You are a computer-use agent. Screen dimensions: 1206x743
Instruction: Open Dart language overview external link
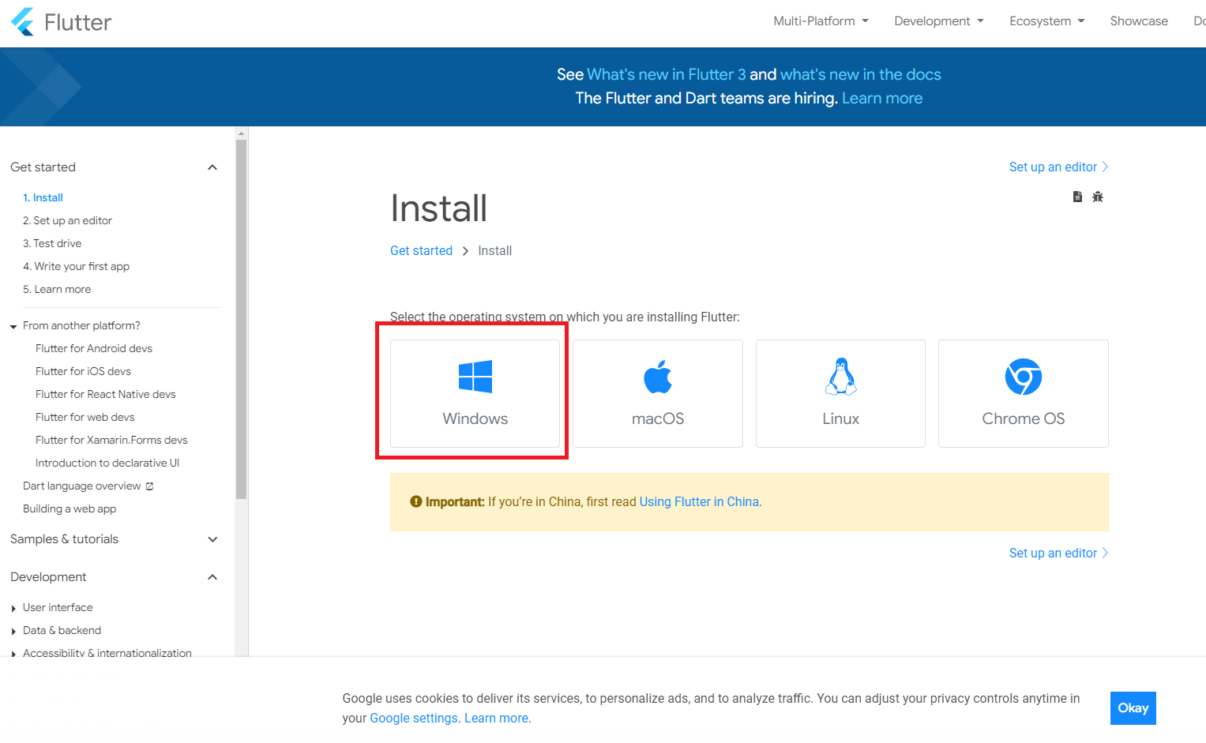pyautogui.click(x=88, y=486)
